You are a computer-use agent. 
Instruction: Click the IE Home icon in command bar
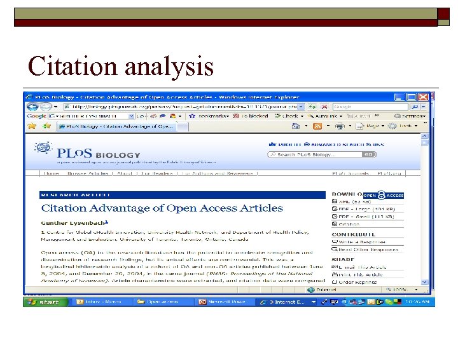(x=296, y=126)
